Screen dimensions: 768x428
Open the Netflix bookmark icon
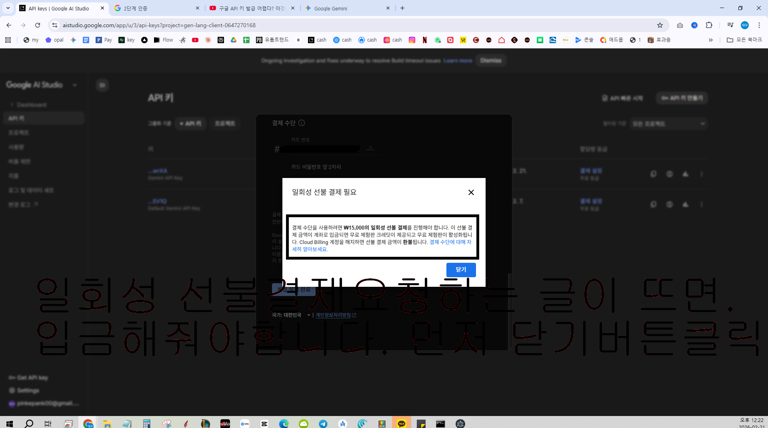click(425, 40)
